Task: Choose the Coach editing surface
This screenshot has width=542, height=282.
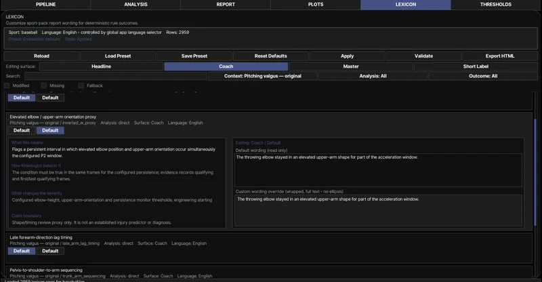Action: tap(226, 66)
